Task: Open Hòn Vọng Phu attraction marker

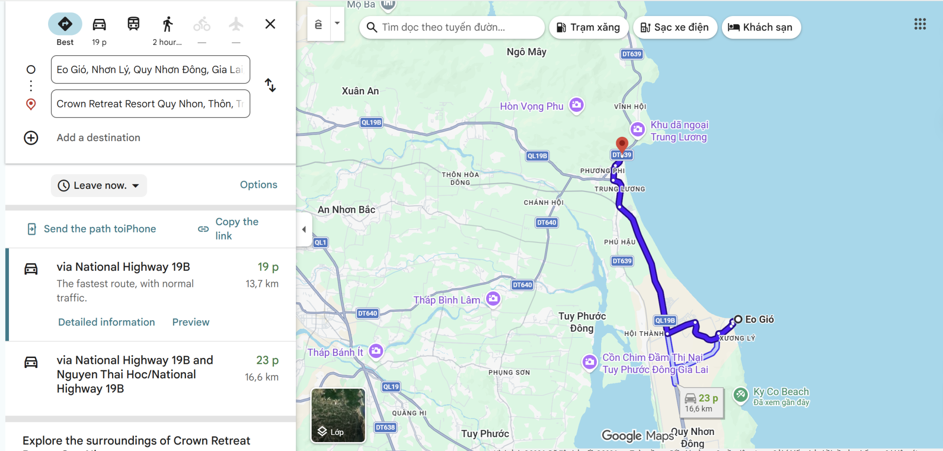Action: click(x=576, y=105)
